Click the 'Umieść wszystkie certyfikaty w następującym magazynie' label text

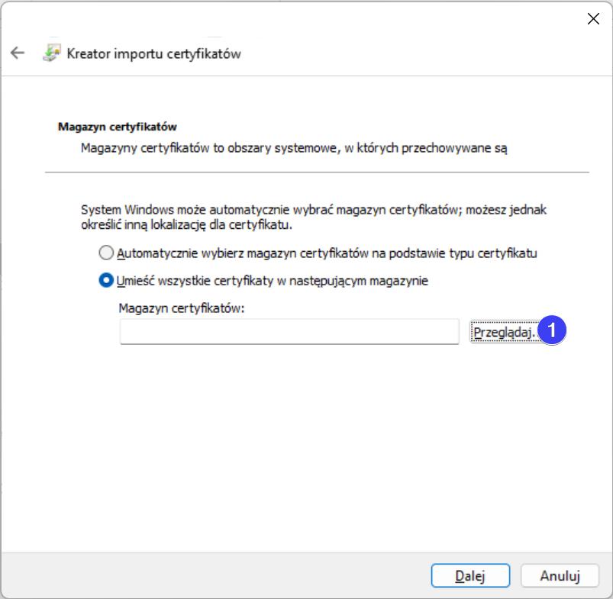[273, 281]
